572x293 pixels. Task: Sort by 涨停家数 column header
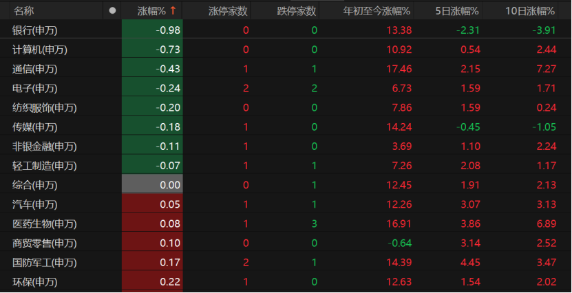(228, 11)
